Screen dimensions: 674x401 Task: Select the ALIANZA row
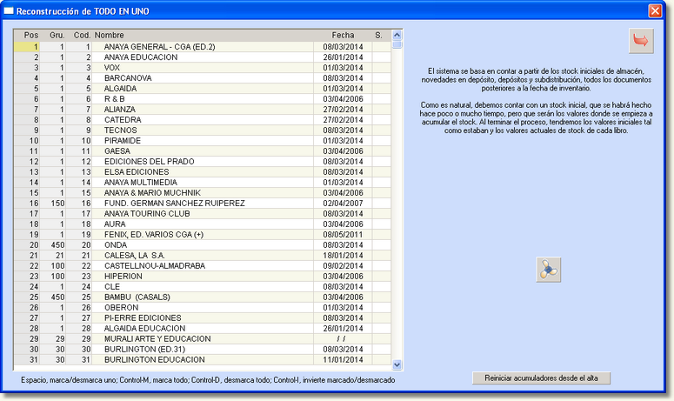203,110
